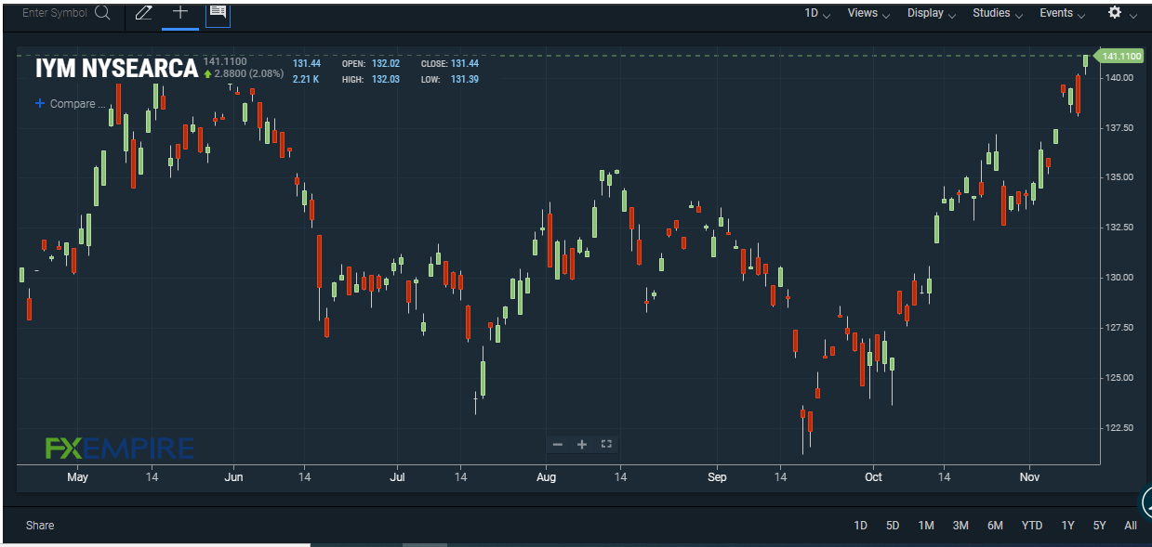Screen dimensions: 1152x547
Task: Open the Views dropdown
Action: click(861, 13)
